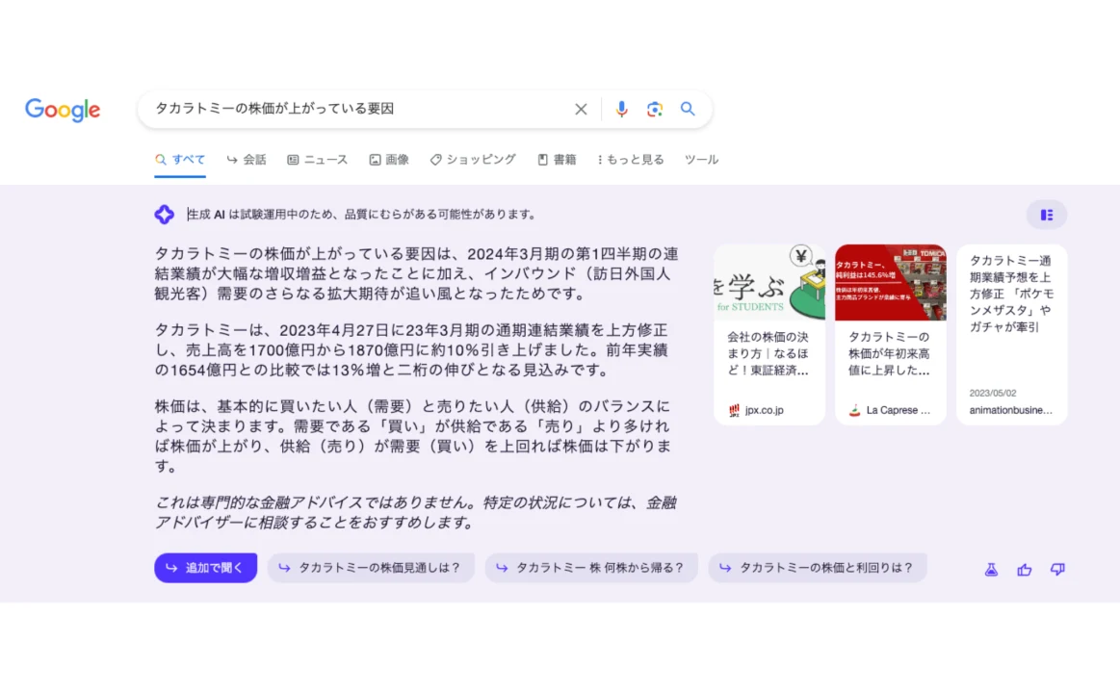Toggle the AI overview layout view button
This screenshot has height=693, width=1120.
point(1047,215)
